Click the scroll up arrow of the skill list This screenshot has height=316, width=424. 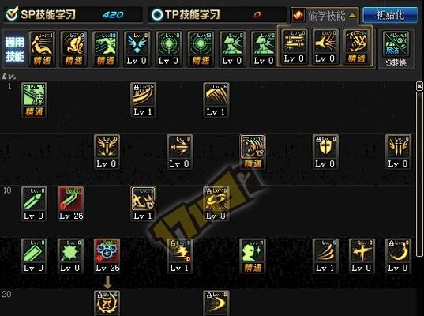(x=419, y=86)
